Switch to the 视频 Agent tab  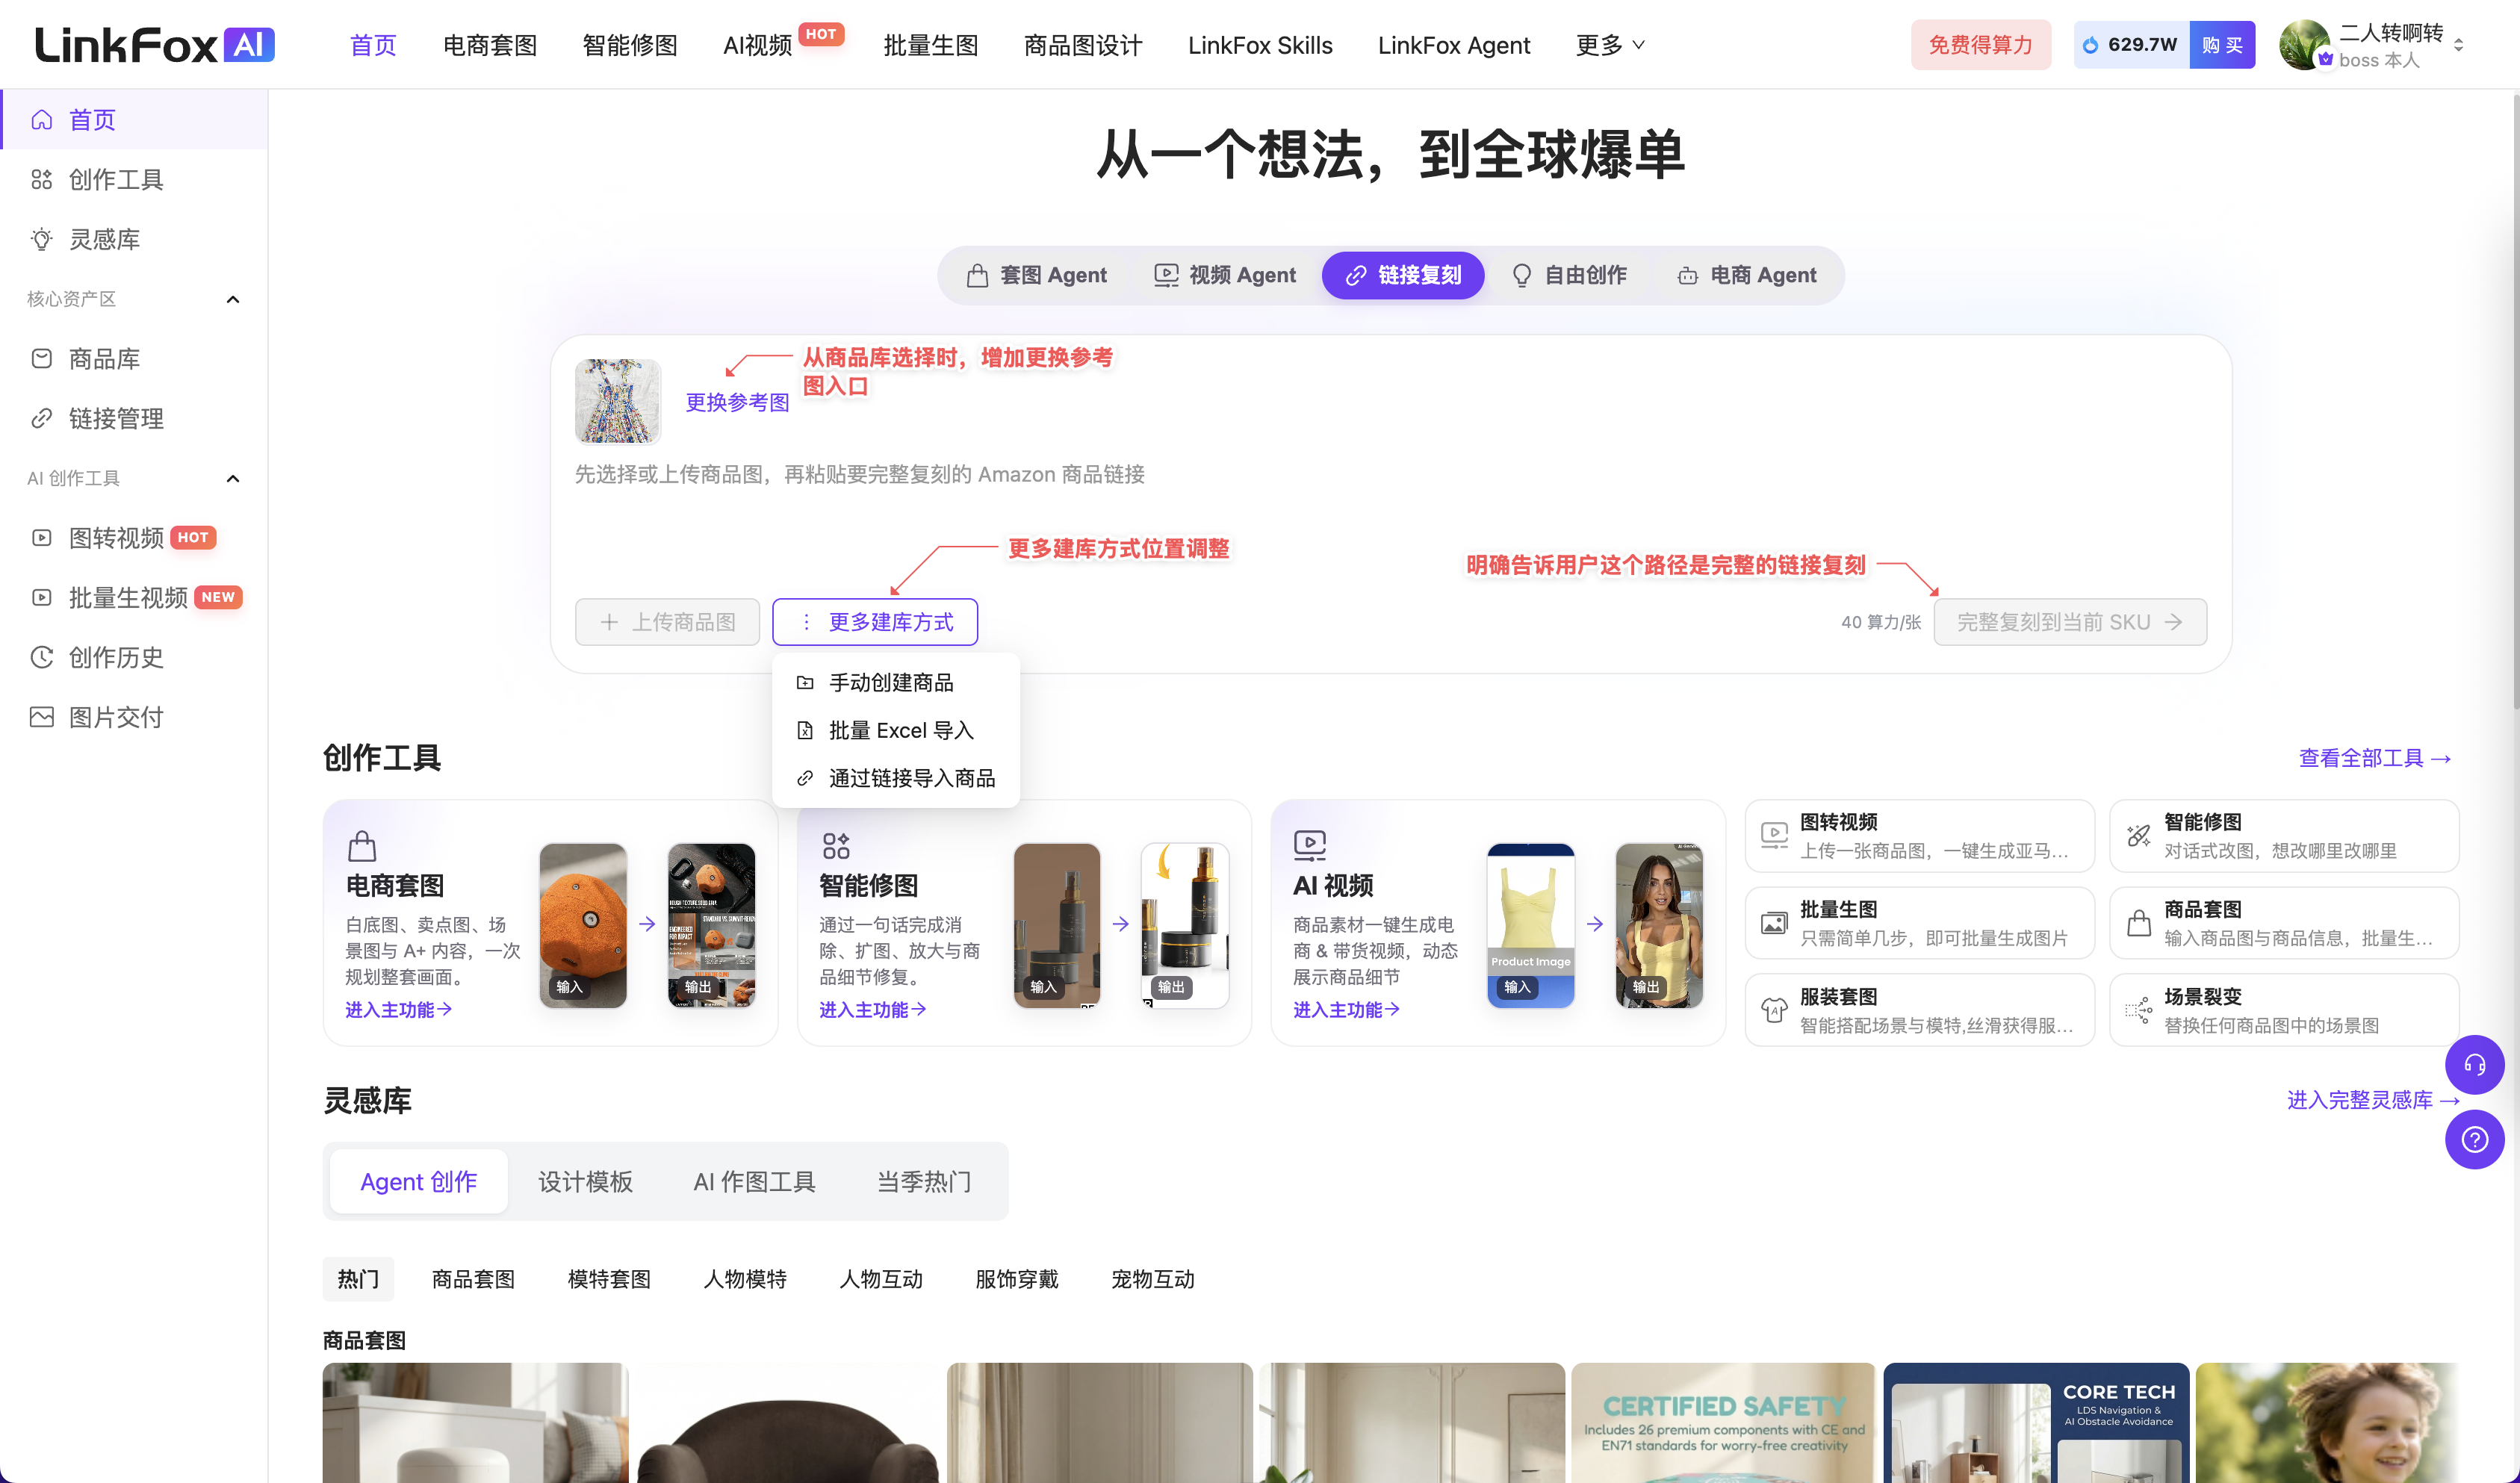pyautogui.click(x=1224, y=275)
